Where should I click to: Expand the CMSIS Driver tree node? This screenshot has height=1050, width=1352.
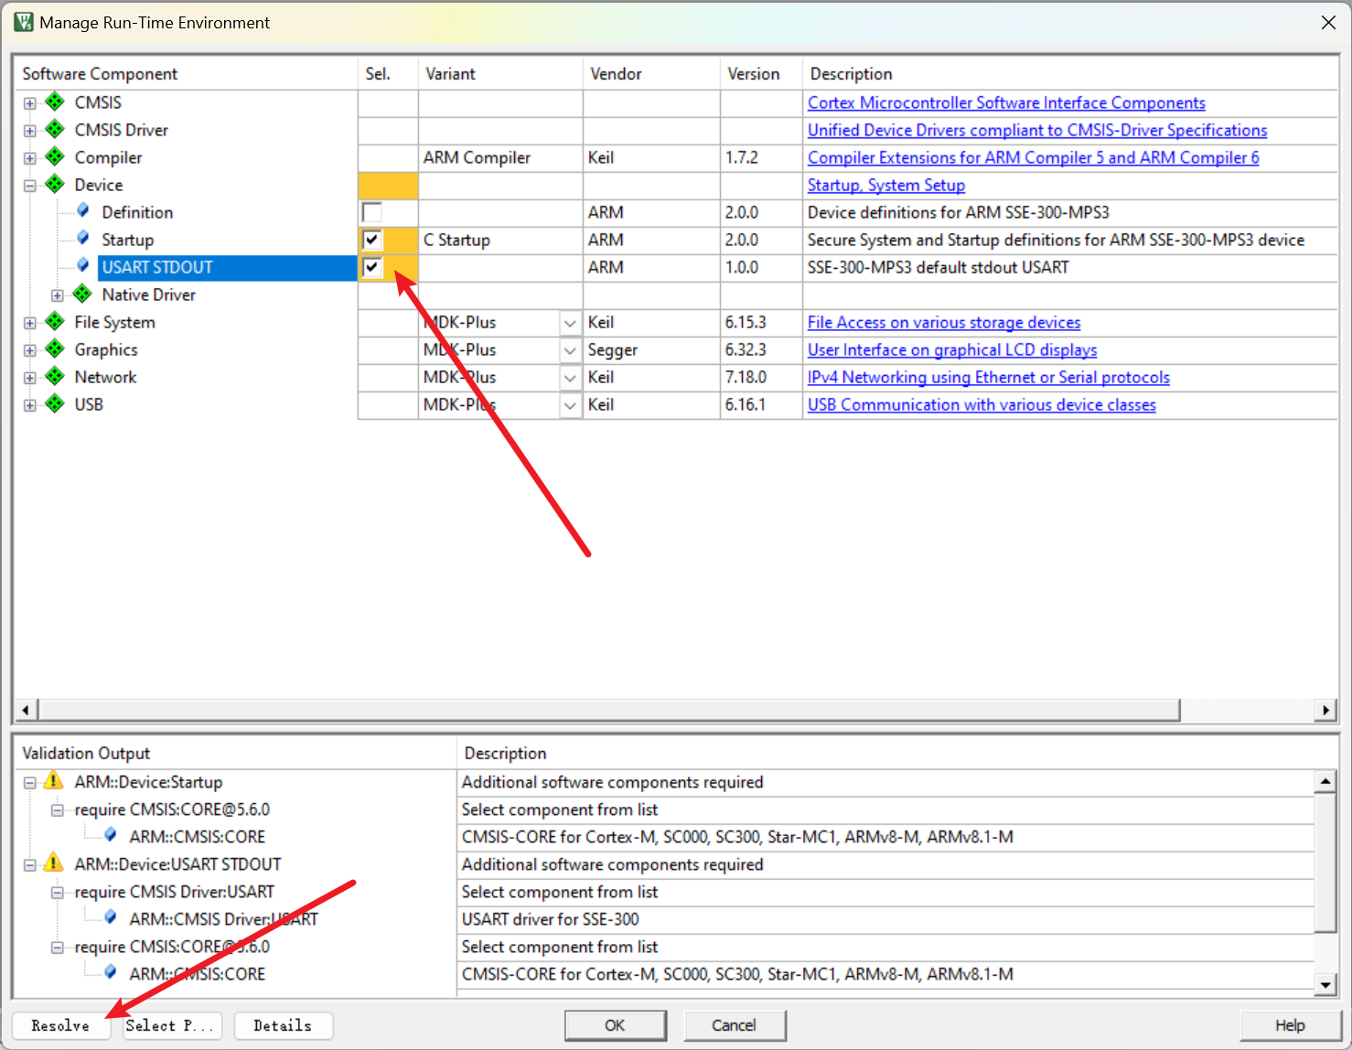[30, 131]
